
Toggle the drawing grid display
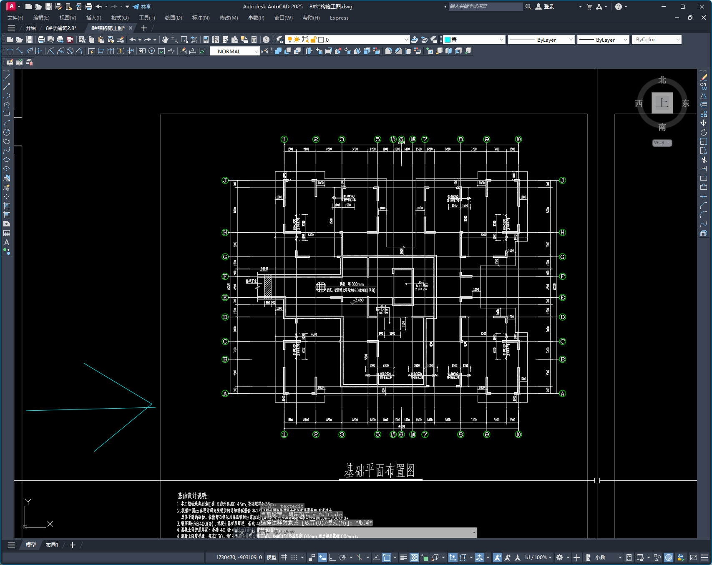pos(284,557)
